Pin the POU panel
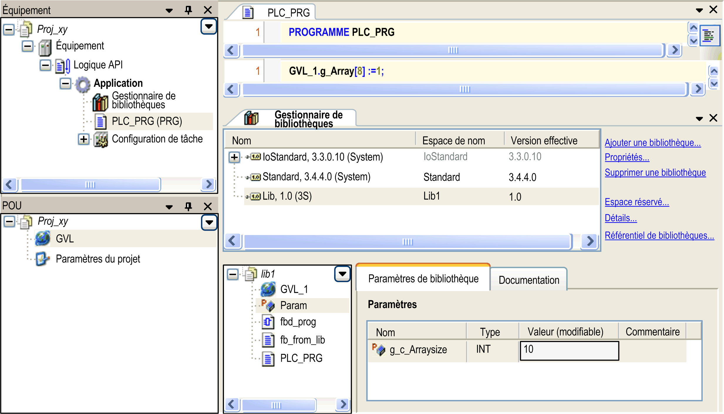This screenshot has height=414, width=724. click(188, 206)
